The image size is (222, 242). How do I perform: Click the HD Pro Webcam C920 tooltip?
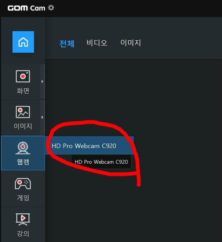click(101, 162)
